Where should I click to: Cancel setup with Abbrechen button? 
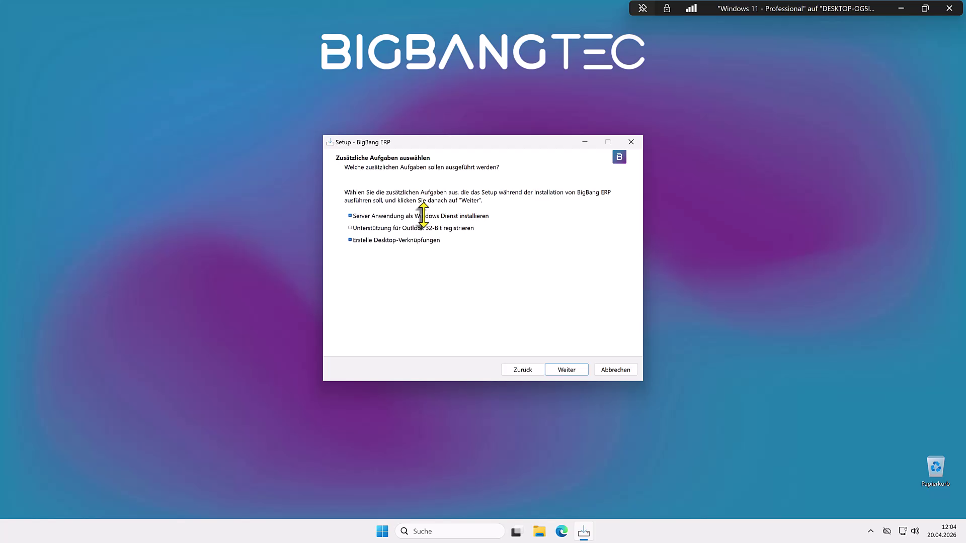coord(615,370)
